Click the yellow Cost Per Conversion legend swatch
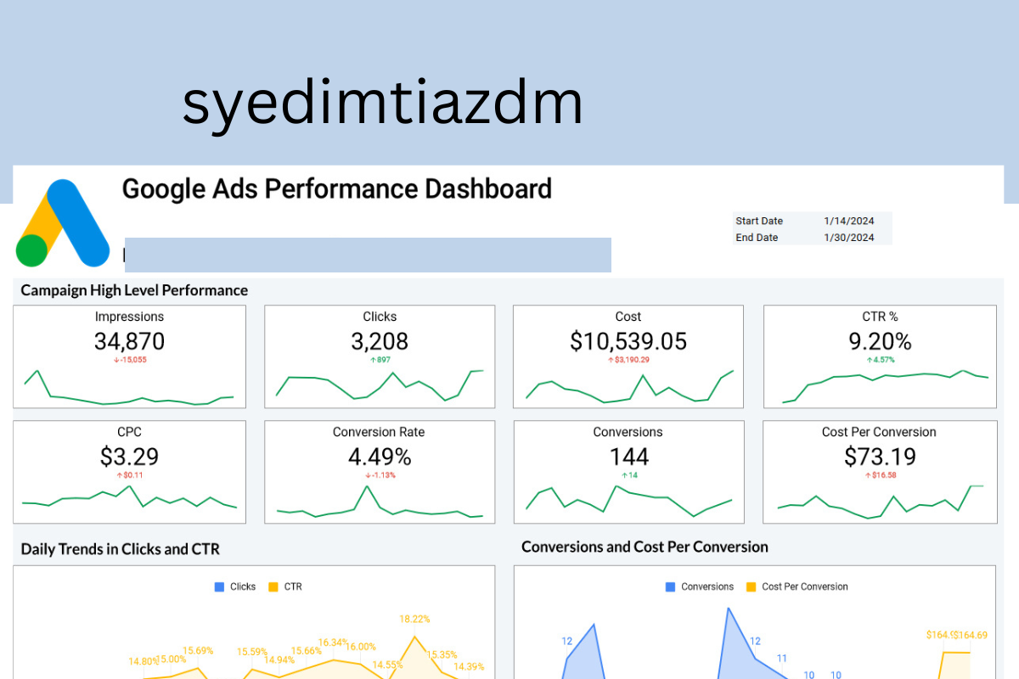 pos(751,586)
